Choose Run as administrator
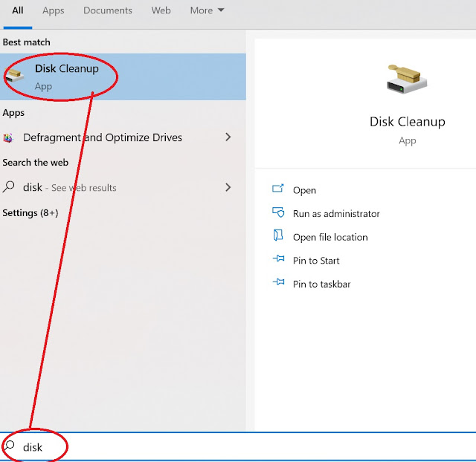 click(x=336, y=214)
